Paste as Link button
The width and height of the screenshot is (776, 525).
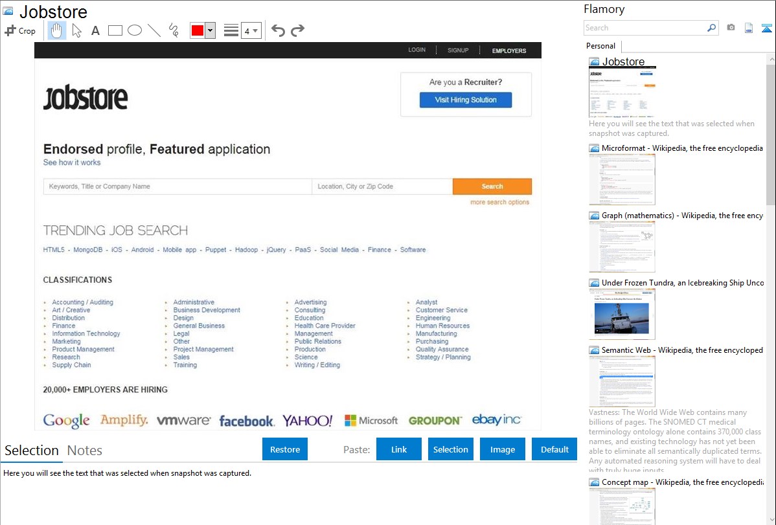tap(399, 449)
